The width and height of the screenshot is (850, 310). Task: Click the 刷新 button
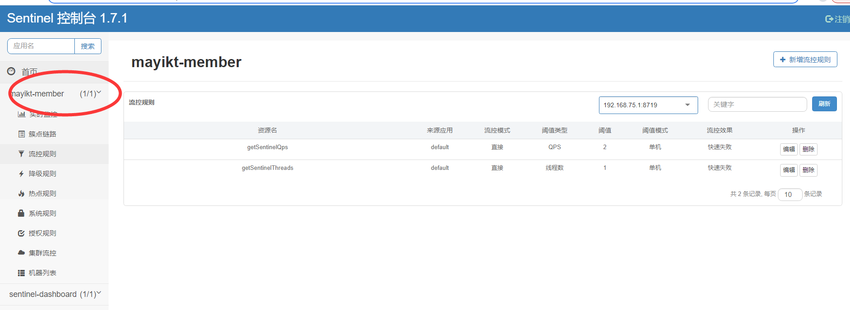tap(824, 104)
